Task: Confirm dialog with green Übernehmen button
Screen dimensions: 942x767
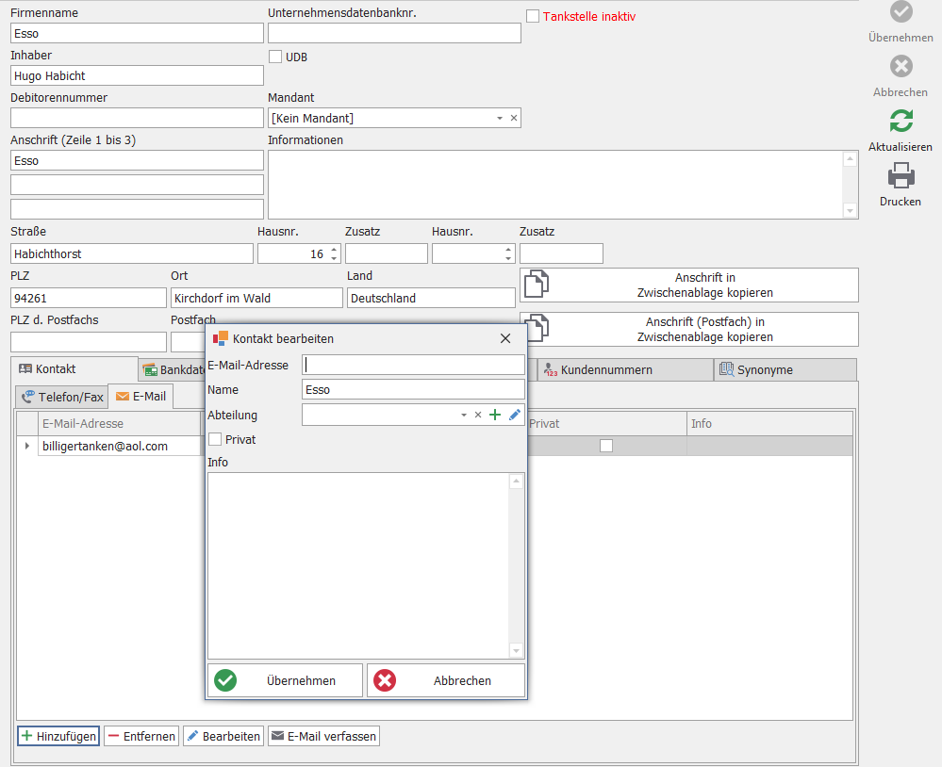Action: pyautogui.click(x=285, y=680)
